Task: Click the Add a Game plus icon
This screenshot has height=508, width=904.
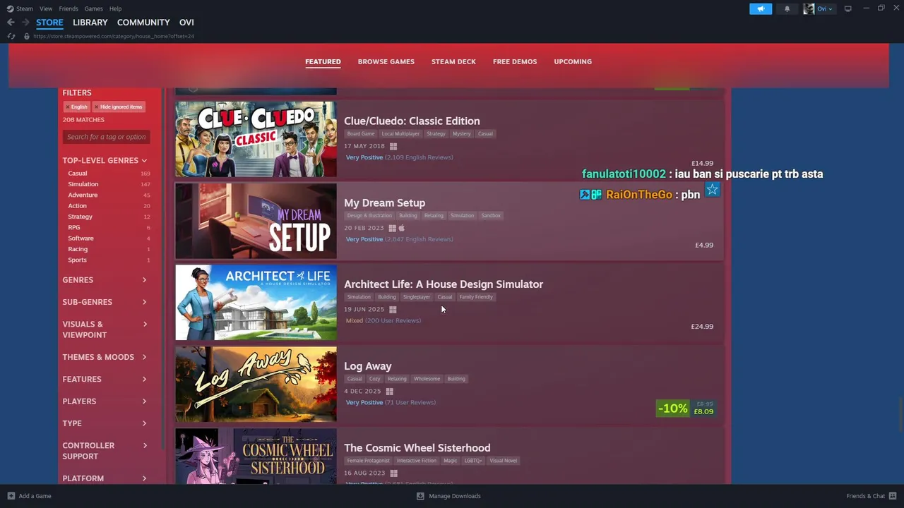Action: [x=11, y=496]
